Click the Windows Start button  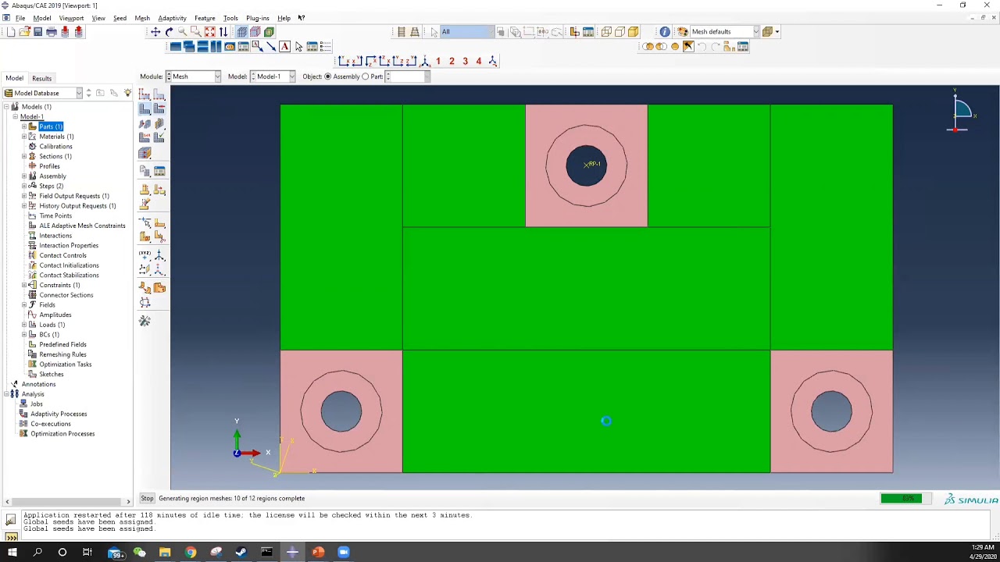pos(12,553)
